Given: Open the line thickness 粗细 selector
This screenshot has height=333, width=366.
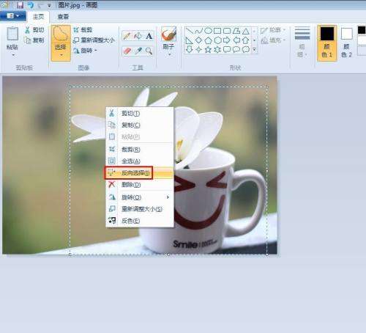Looking at the screenshot, I should click(x=302, y=42).
